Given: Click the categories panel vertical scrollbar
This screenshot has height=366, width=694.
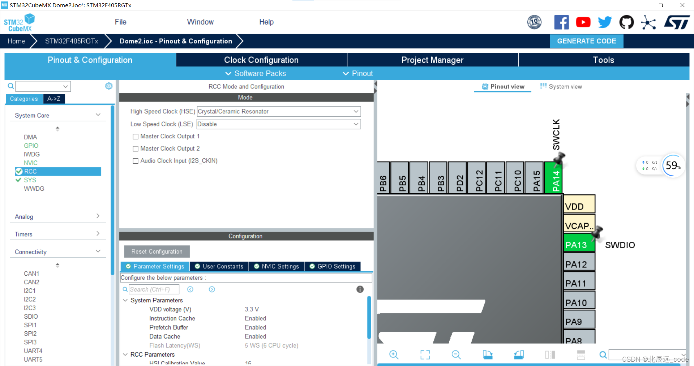Looking at the screenshot, I should [112, 190].
